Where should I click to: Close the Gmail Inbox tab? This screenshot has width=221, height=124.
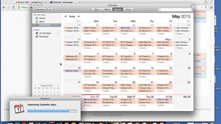click(46, 2)
